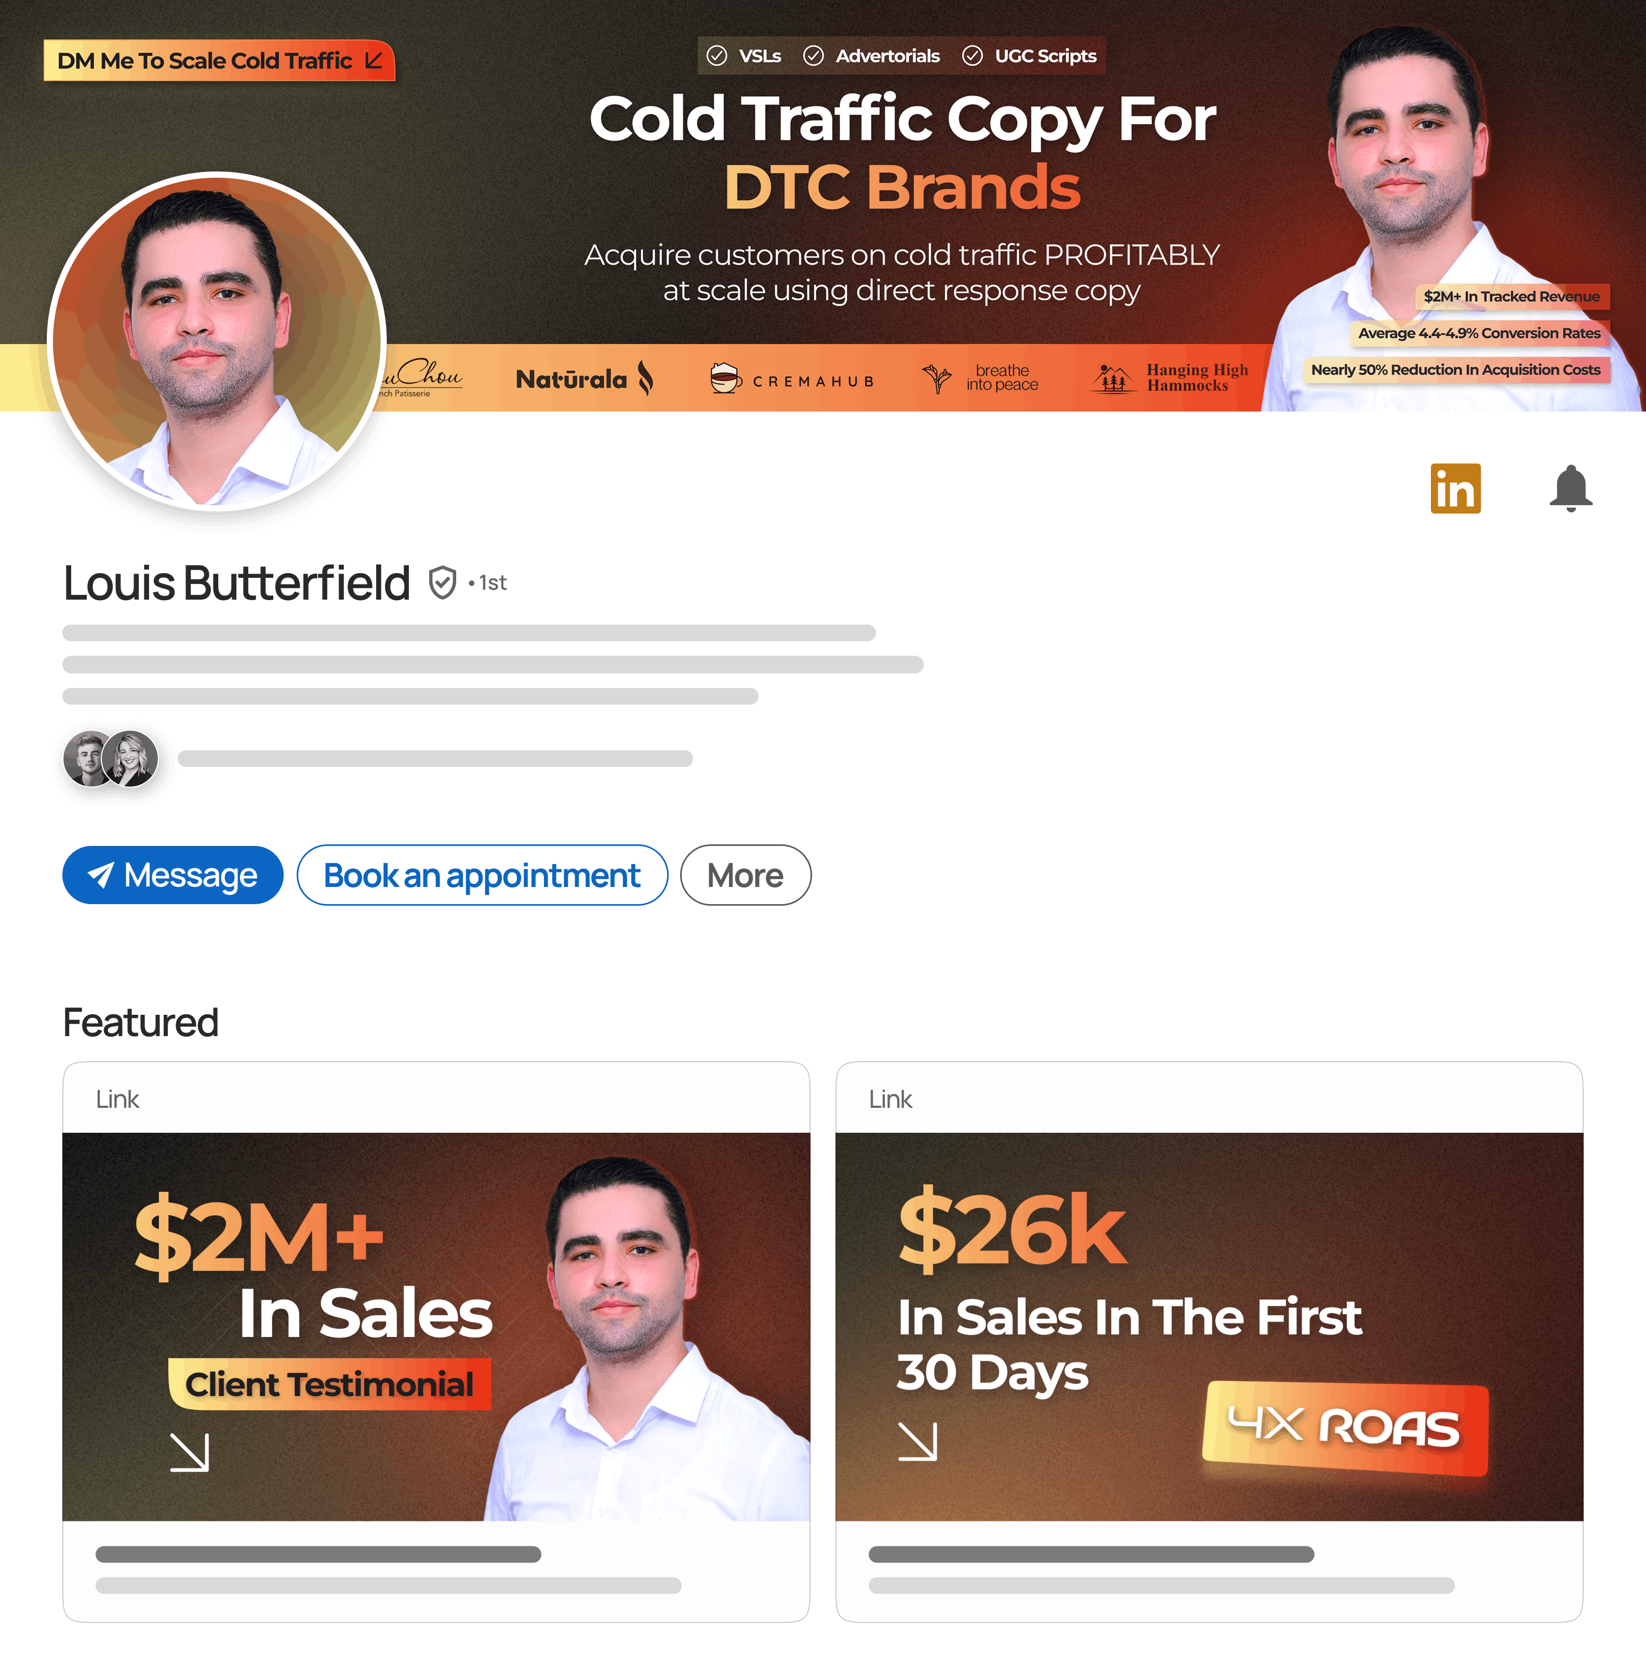
Task: Toggle the notification bell icon
Action: click(x=1571, y=488)
